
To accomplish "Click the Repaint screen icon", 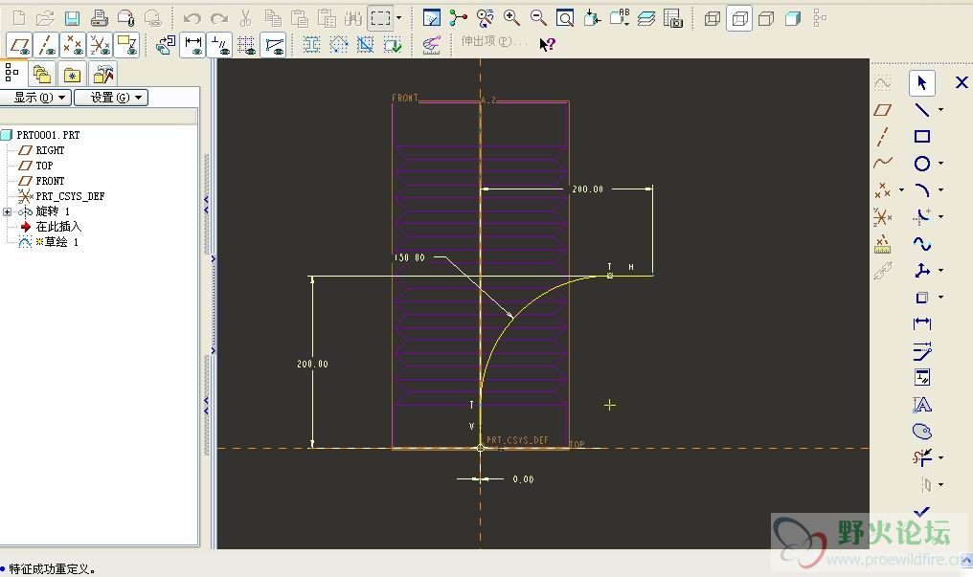I will pyautogui.click(x=431, y=18).
